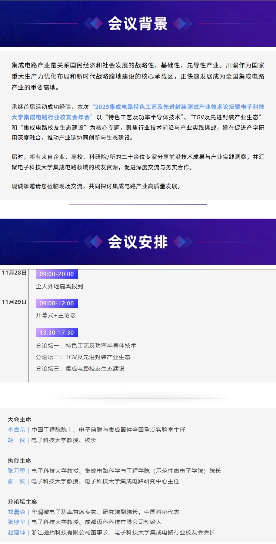Select the 13:30-17:30 time badge
Image resolution: width=276 pixels, height=544 pixels.
(57, 333)
